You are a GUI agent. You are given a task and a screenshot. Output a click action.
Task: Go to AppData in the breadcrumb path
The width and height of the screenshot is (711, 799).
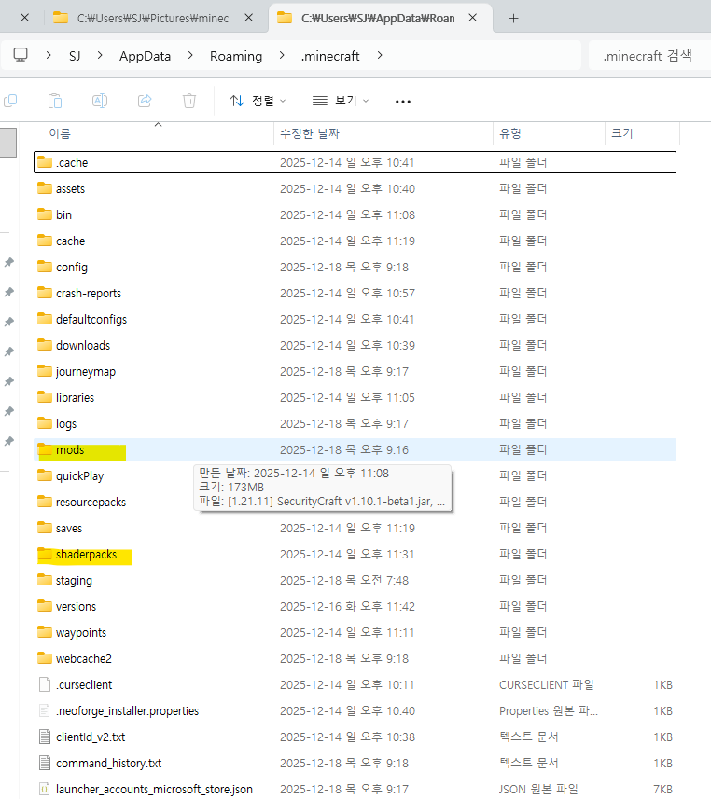coord(145,56)
